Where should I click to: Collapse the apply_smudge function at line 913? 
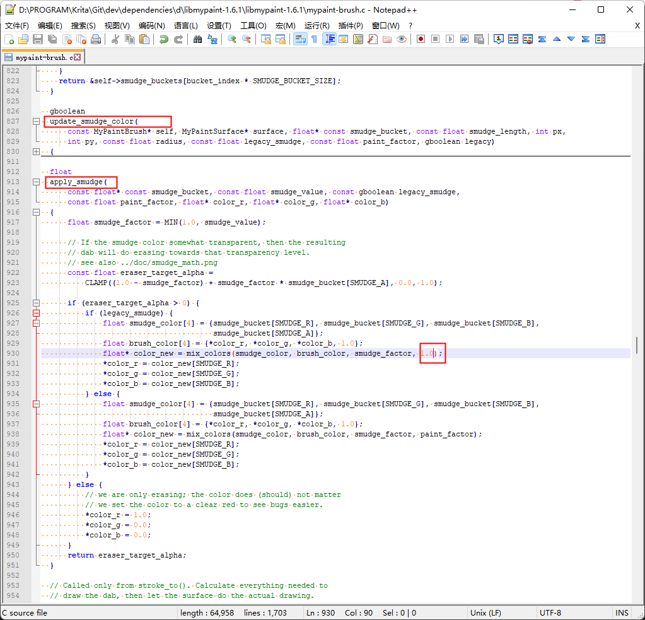point(36,182)
